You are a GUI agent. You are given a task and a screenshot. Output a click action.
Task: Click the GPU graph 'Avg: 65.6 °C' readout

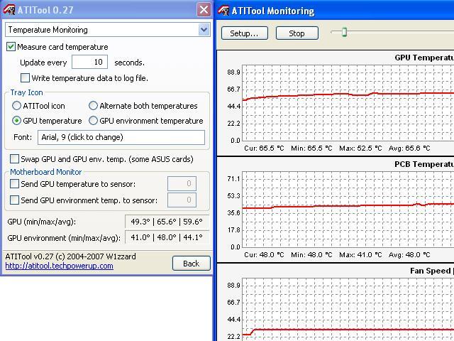click(x=409, y=148)
